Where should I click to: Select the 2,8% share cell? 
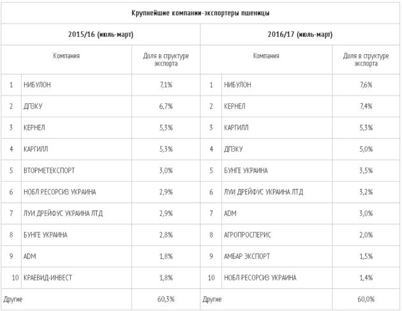coord(166,235)
